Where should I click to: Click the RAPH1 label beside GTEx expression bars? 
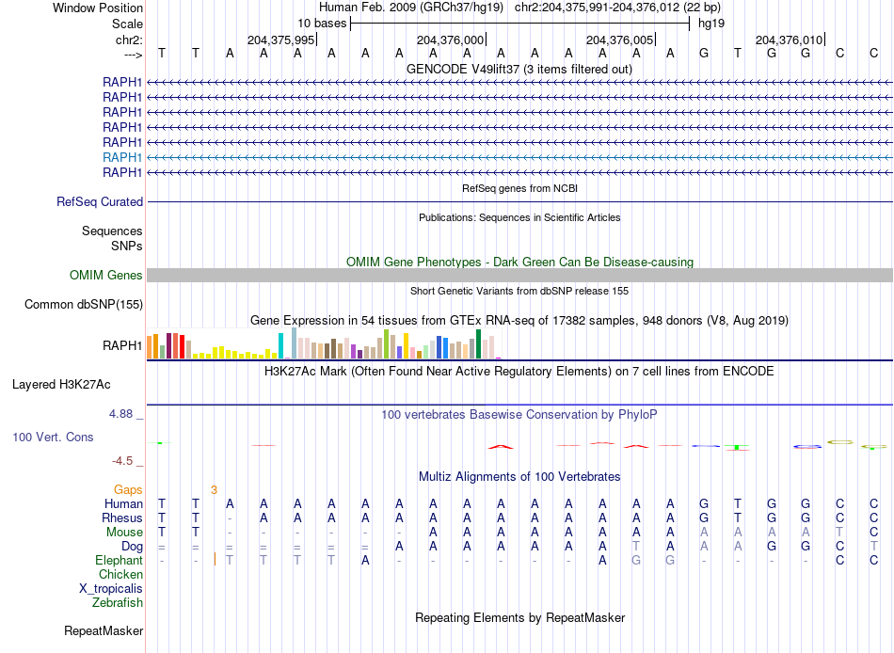pyautogui.click(x=122, y=345)
